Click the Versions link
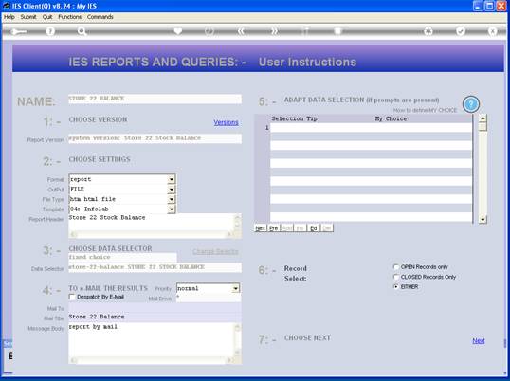The height and width of the screenshot is (381, 510). tap(226, 122)
